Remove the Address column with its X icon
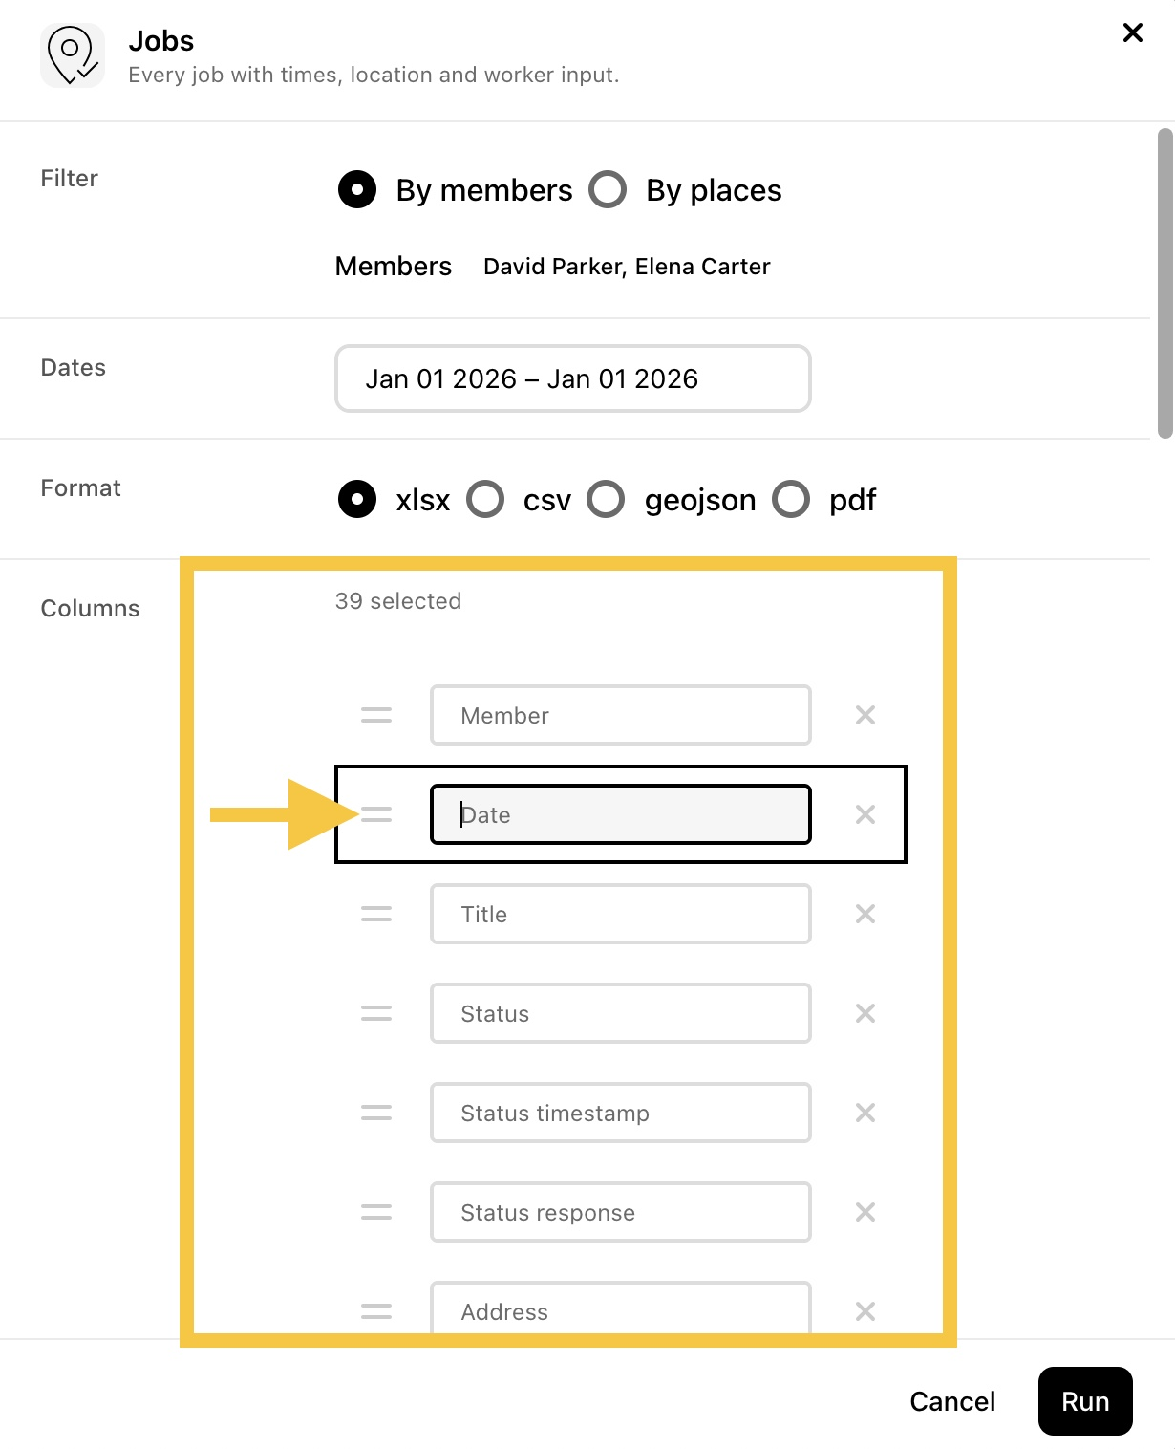 [865, 1311]
